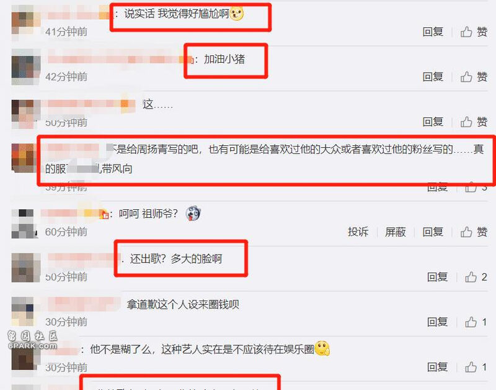Click the dog emoji after 祖师爷

(193, 213)
